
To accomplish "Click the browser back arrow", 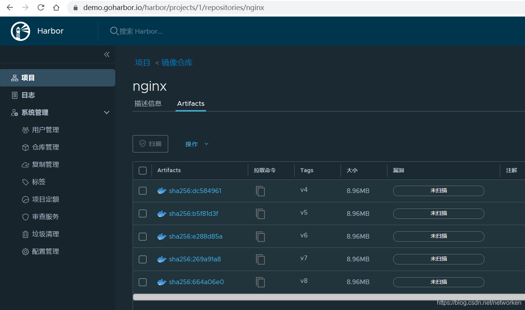I will point(10,8).
